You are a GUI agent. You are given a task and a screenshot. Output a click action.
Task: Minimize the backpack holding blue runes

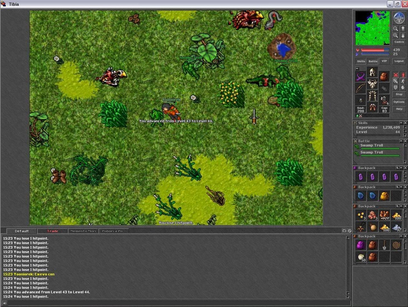coord(401,187)
